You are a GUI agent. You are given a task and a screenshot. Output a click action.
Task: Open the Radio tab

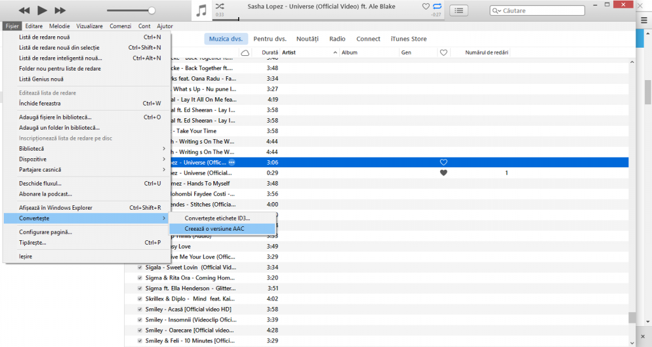pos(337,39)
